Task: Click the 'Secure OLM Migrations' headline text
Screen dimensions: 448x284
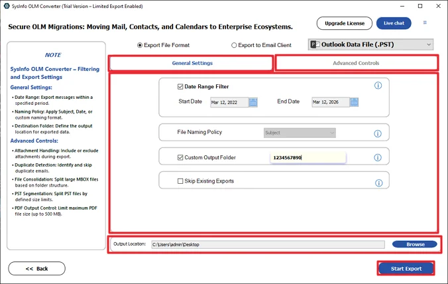Action: [x=150, y=27]
